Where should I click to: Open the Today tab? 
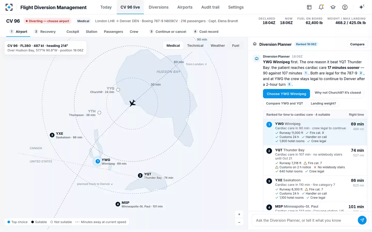pyautogui.click(x=106, y=7)
